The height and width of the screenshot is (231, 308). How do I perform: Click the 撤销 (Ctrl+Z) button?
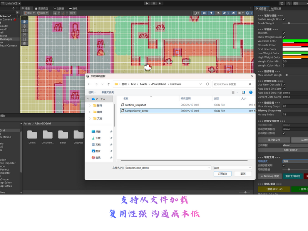(274, 189)
